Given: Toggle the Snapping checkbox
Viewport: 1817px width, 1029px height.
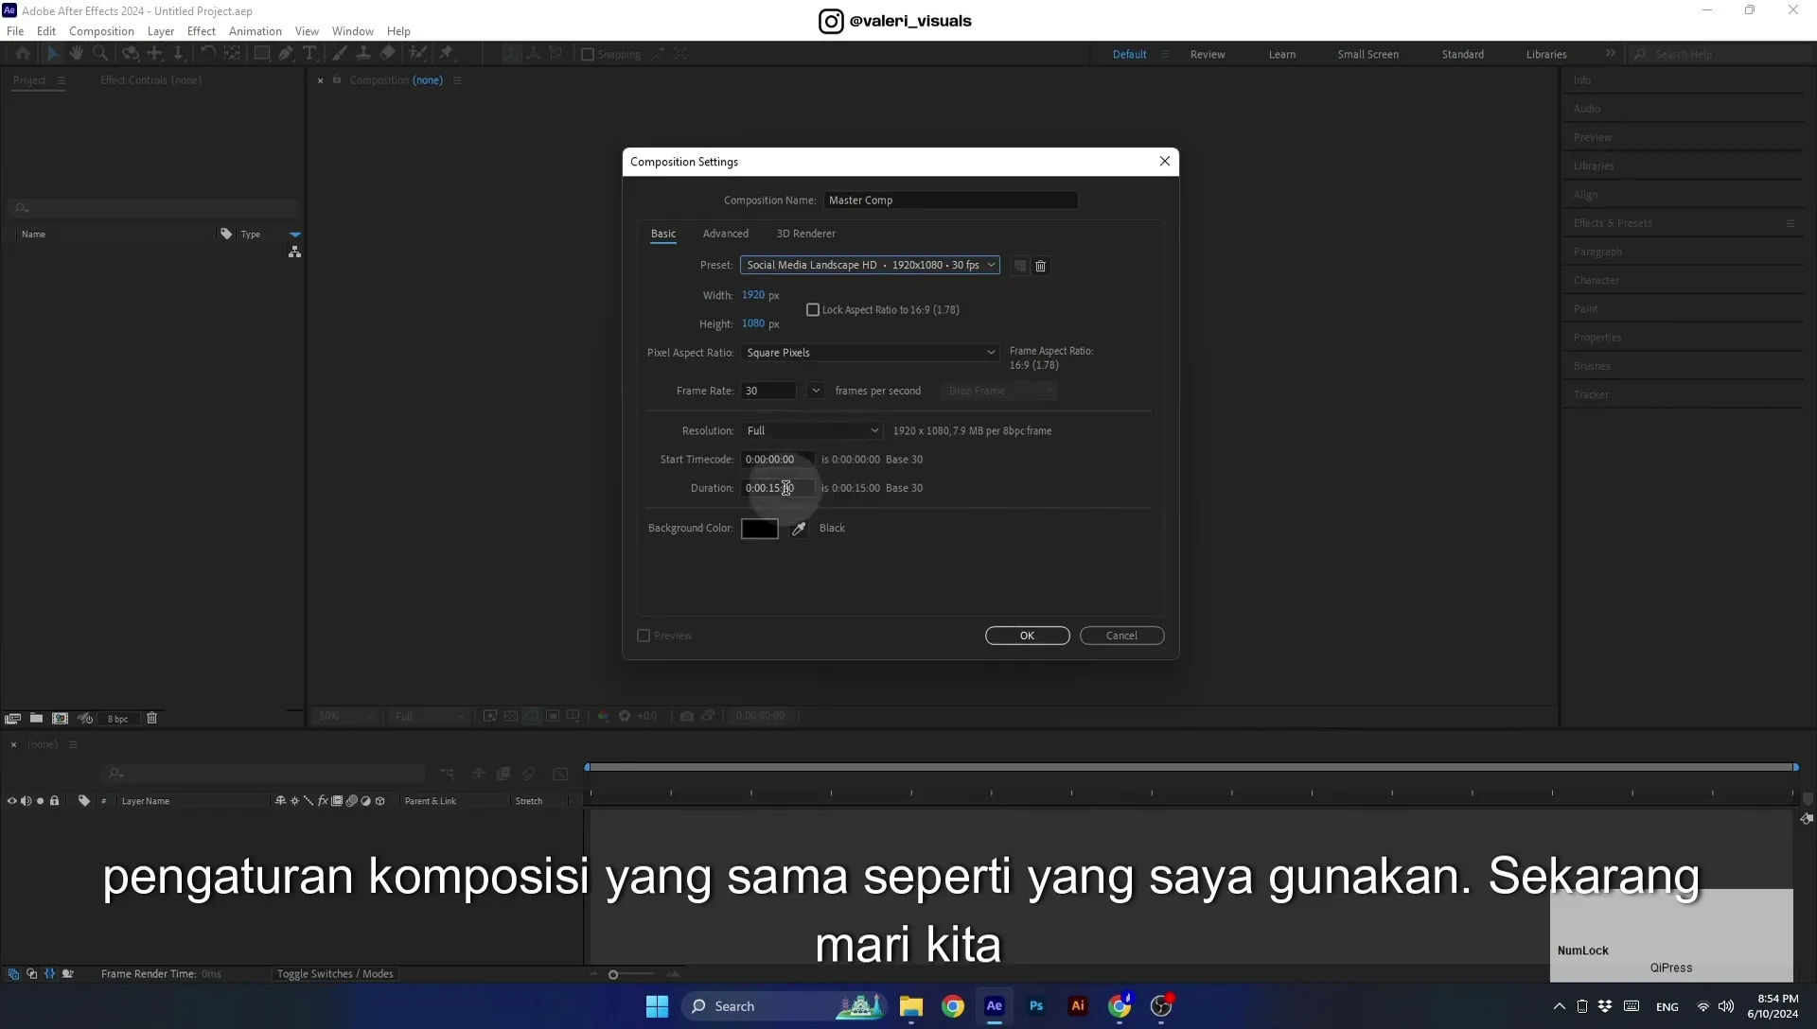Looking at the screenshot, I should tap(587, 54).
